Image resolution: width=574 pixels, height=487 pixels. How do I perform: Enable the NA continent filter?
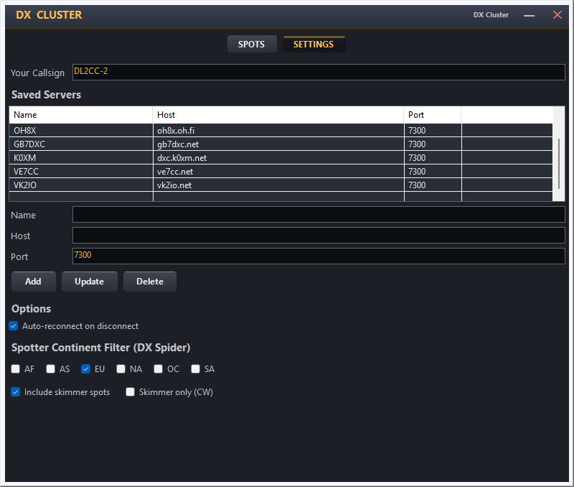pos(121,368)
